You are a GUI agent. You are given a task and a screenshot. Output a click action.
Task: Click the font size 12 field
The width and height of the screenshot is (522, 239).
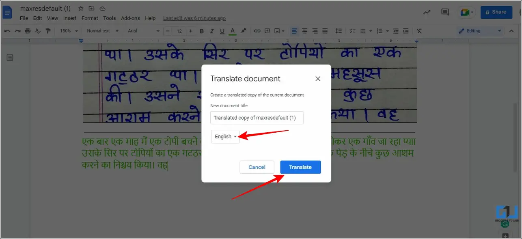179,31
